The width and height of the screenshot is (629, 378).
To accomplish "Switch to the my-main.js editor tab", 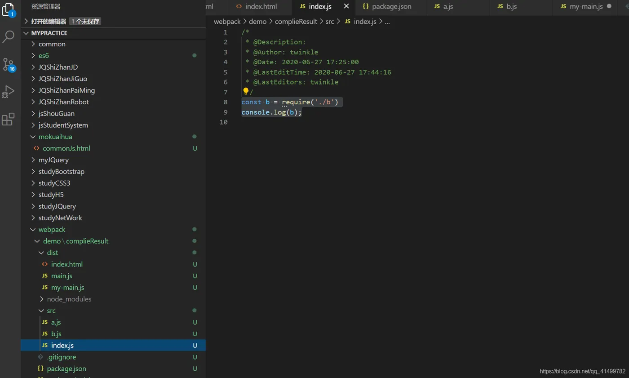I will click(585, 6).
